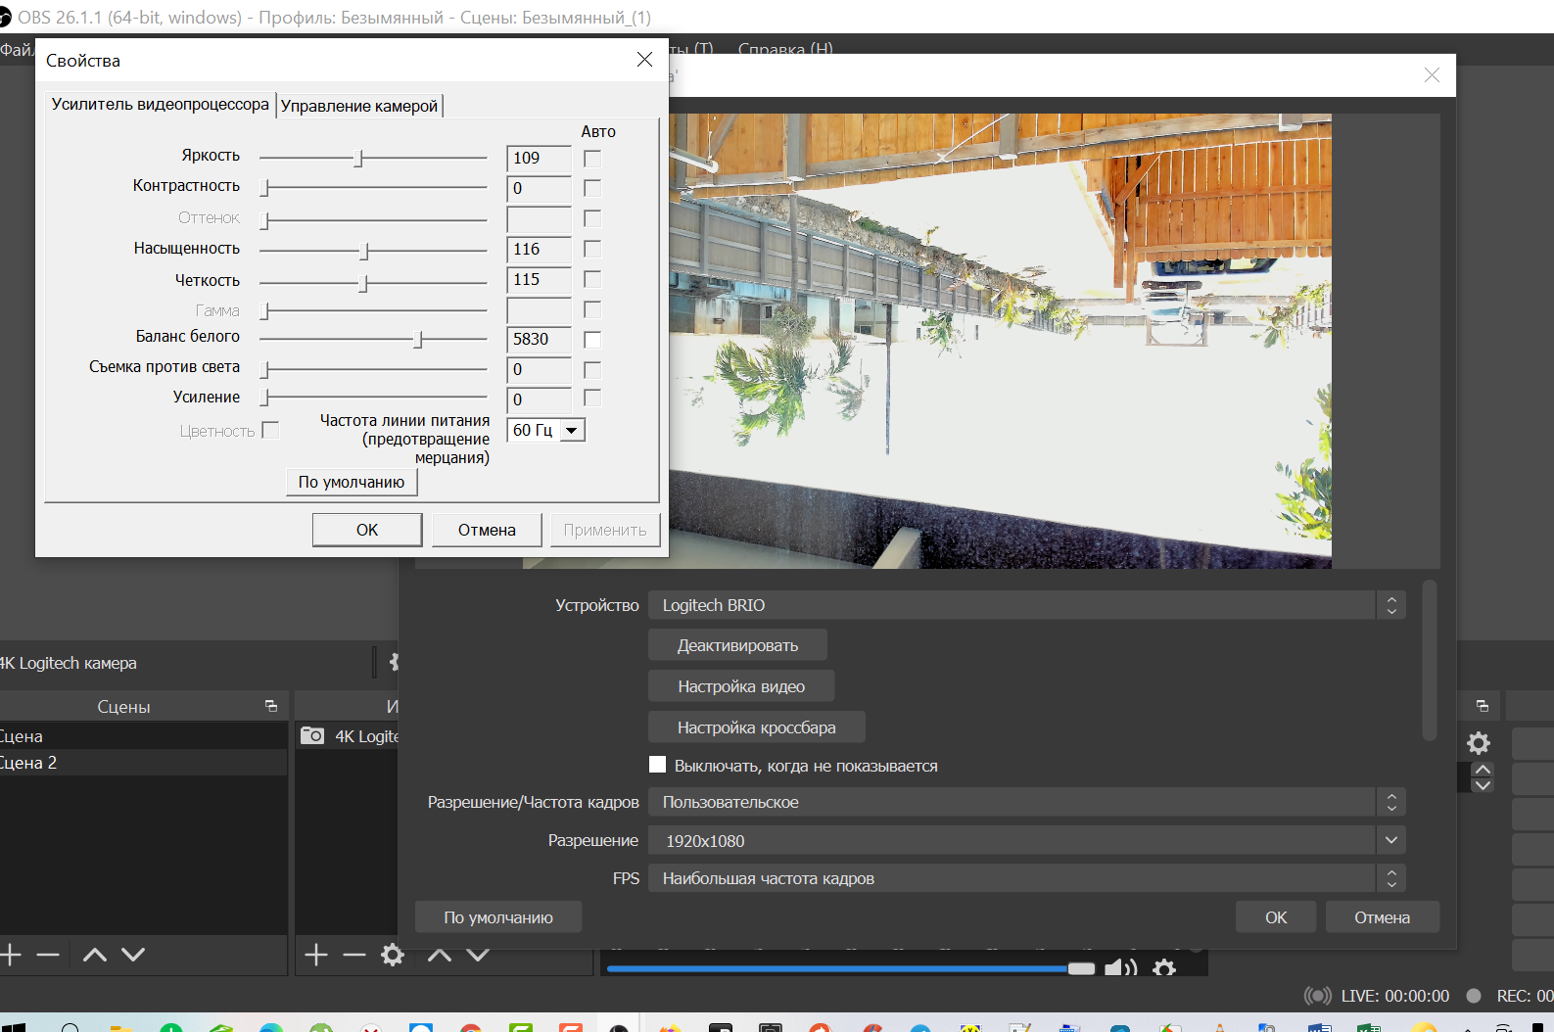Open the Справка (H) menu
The width and height of the screenshot is (1554, 1032).
(x=785, y=48)
